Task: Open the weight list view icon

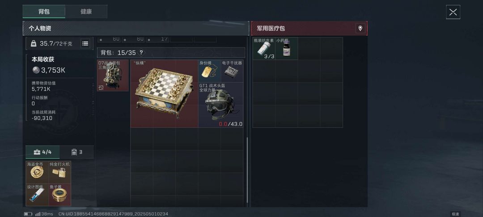Action: pyautogui.click(x=85, y=44)
